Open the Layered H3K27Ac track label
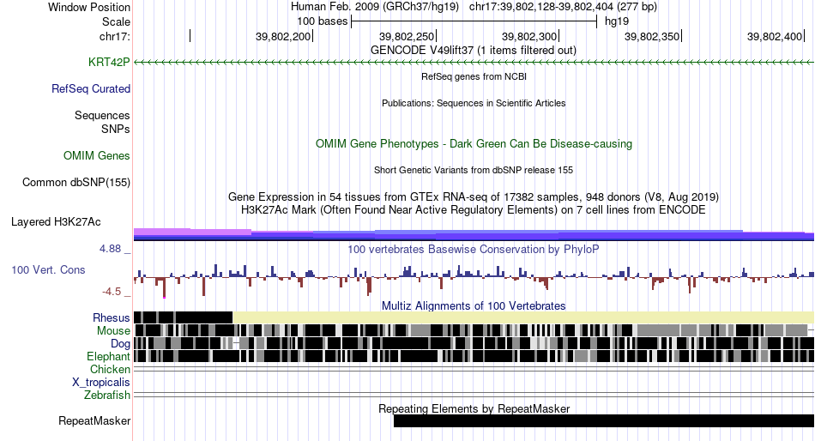The image size is (815, 441). pyautogui.click(x=56, y=221)
